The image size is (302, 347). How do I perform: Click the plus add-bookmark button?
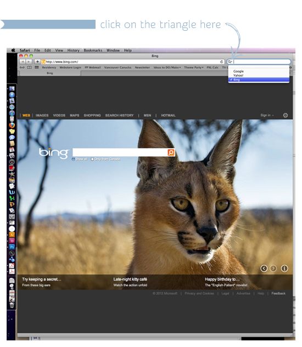[x=37, y=61]
